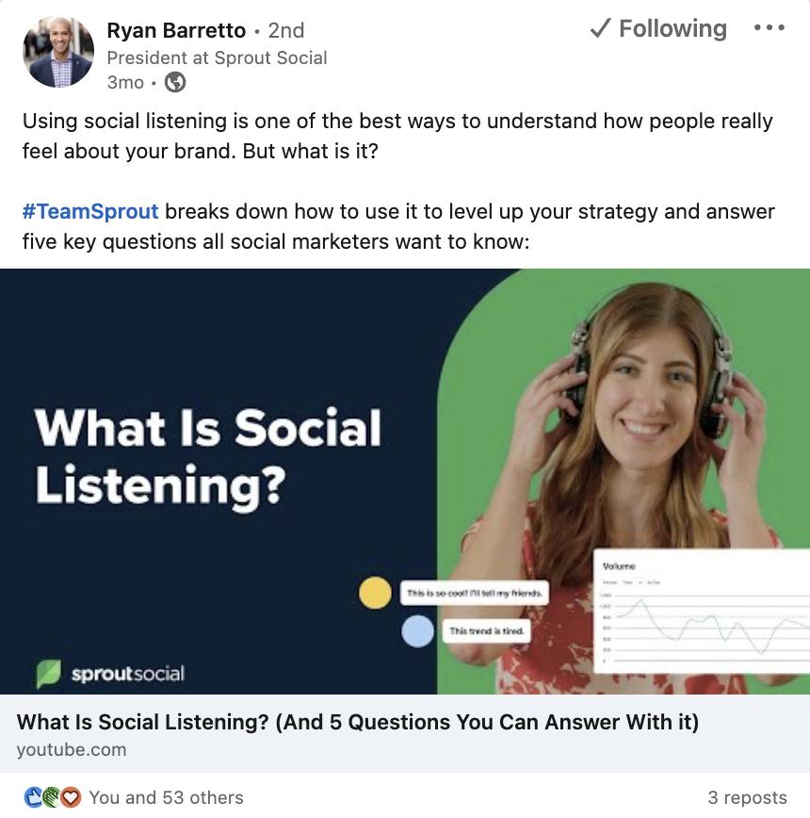Click the blue Like reaction icon
This screenshot has width=810, height=818.
(34, 797)
